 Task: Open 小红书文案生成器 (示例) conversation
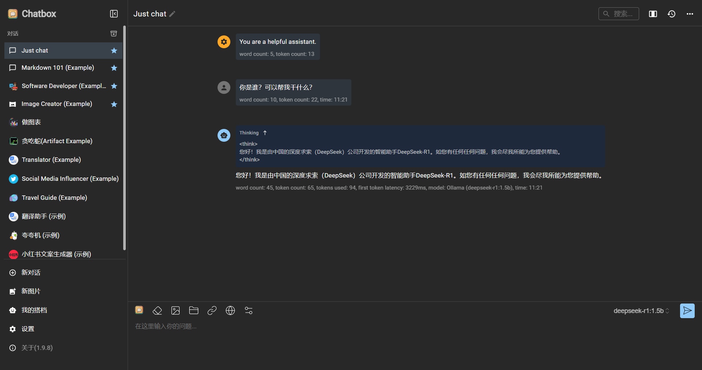(x=63, y=254)
